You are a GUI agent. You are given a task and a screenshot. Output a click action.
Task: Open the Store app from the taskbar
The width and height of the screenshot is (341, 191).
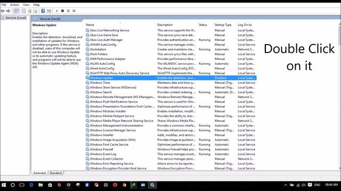(50, 185)
